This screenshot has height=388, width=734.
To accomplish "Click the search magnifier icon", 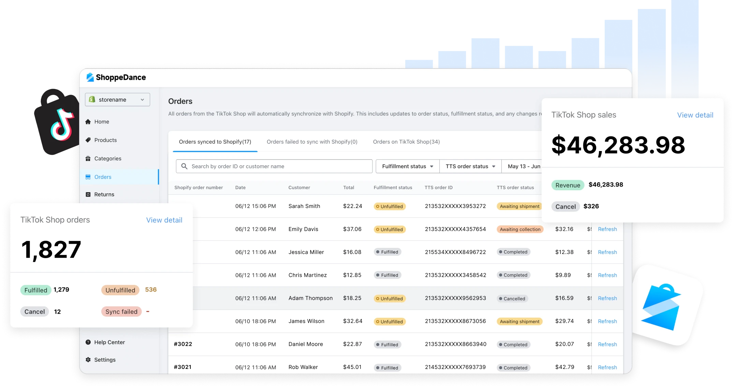I will [185, 166].
